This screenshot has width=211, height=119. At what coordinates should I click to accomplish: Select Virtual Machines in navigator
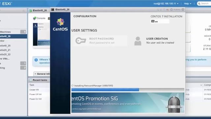coord(5,32)
